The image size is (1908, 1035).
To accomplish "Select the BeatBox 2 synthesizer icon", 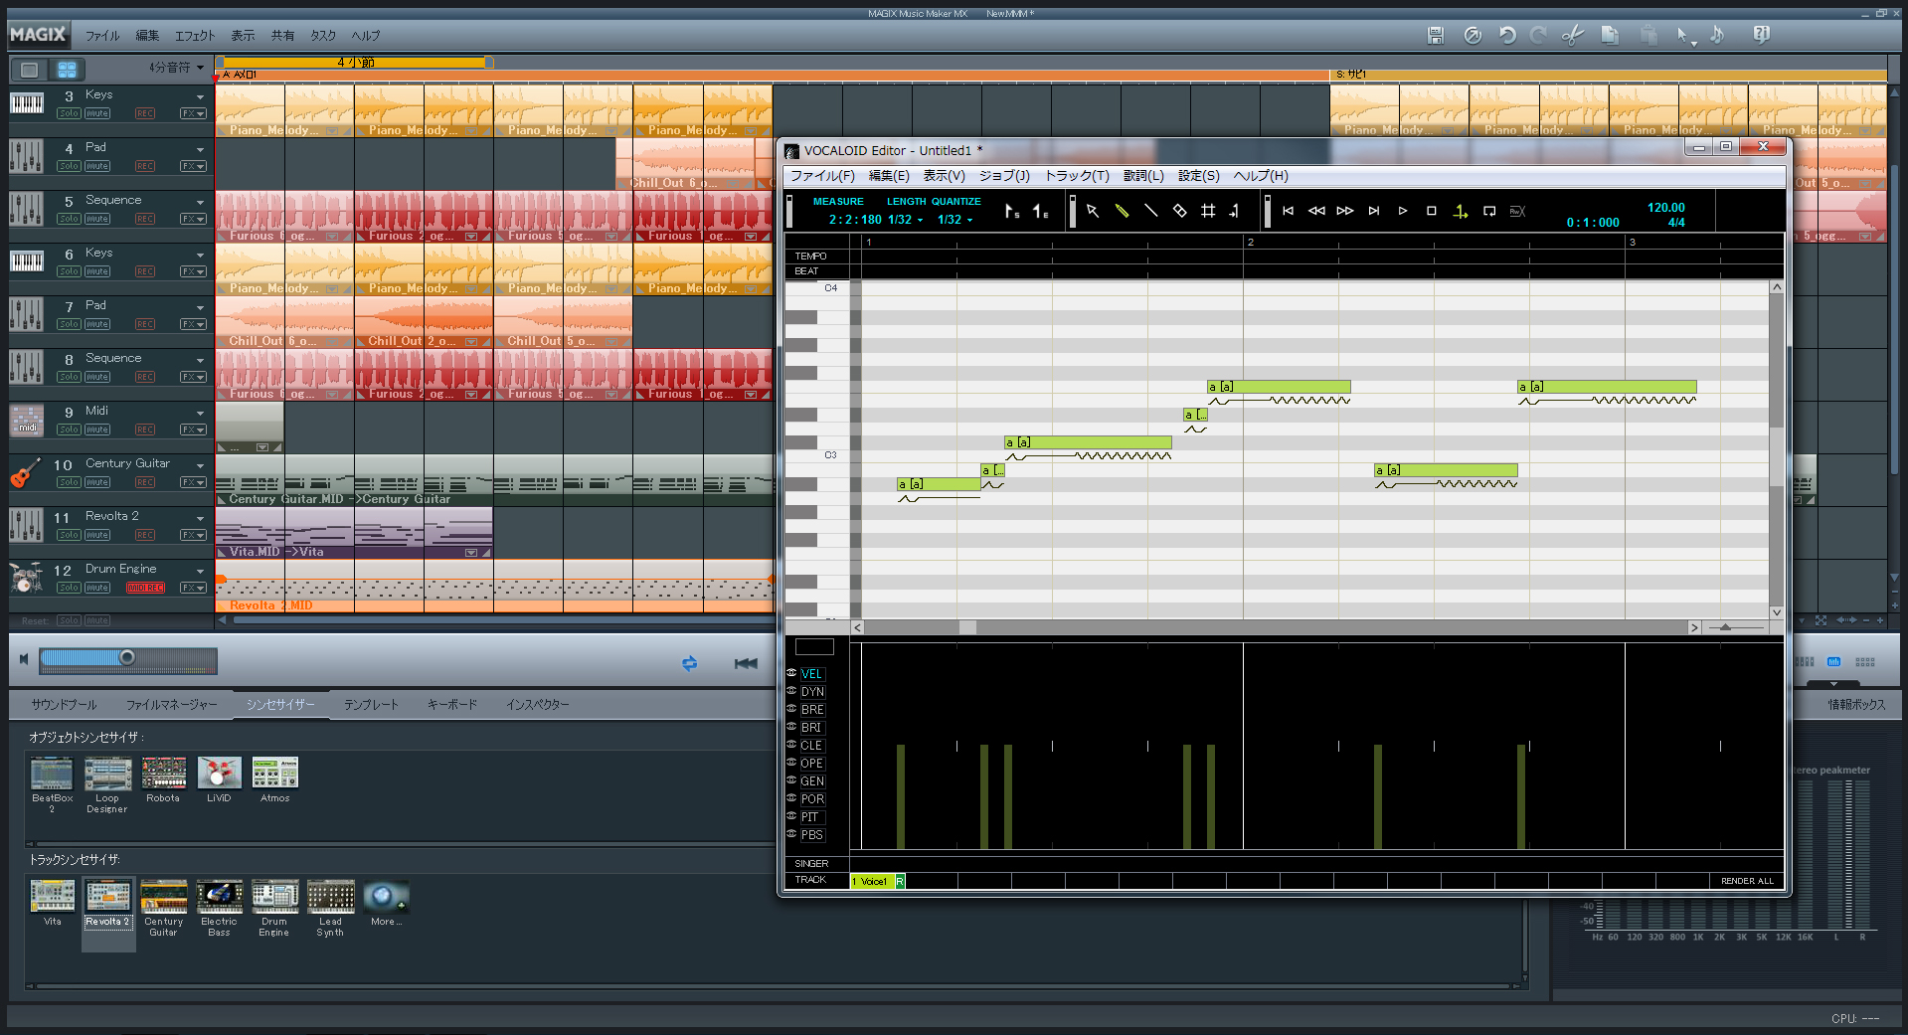I will coord(52,774).
